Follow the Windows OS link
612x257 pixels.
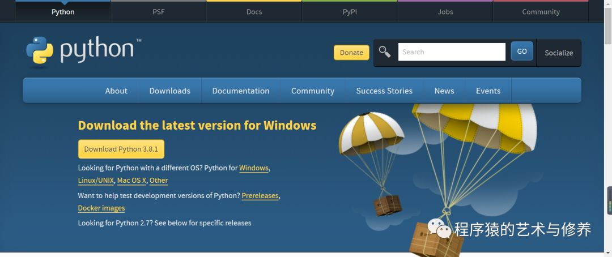click(x=254, y=168)
